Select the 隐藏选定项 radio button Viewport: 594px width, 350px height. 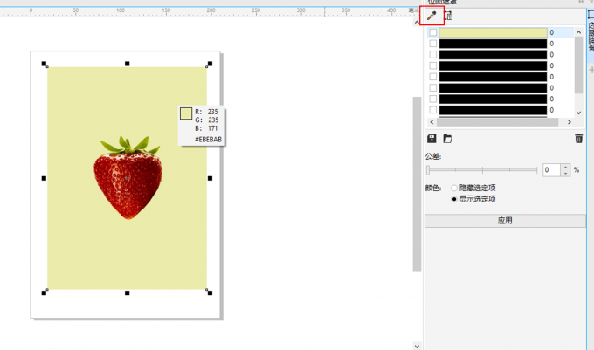click(x=454, y=188)
